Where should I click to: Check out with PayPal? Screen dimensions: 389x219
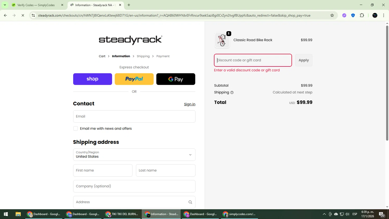tap(134, 79)
